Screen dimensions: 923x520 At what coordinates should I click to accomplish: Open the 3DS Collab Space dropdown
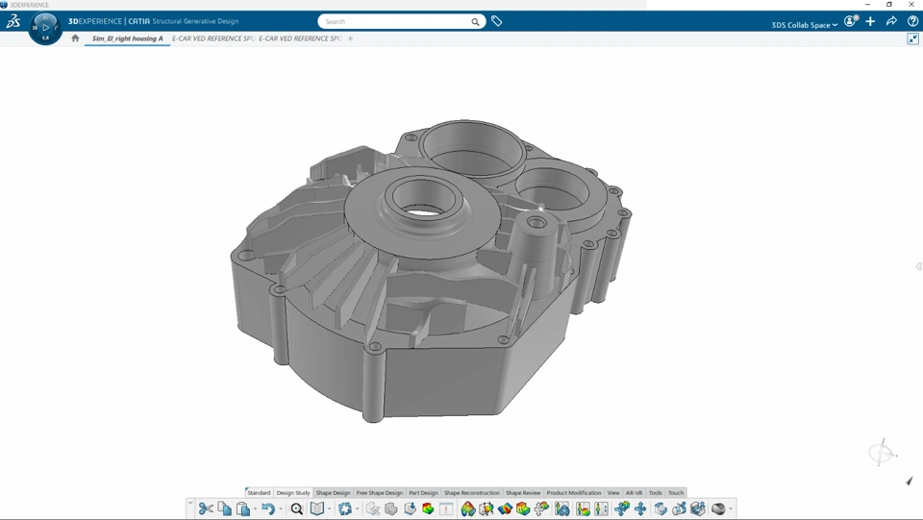click(804, 25)
